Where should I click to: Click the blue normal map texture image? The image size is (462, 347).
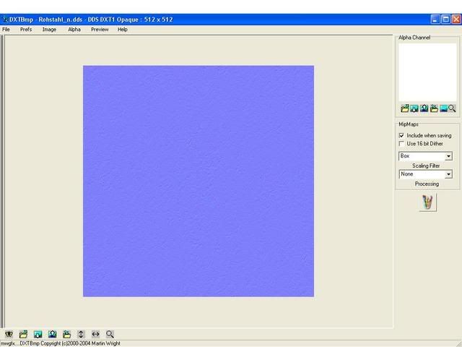click(x=199, y=181)
